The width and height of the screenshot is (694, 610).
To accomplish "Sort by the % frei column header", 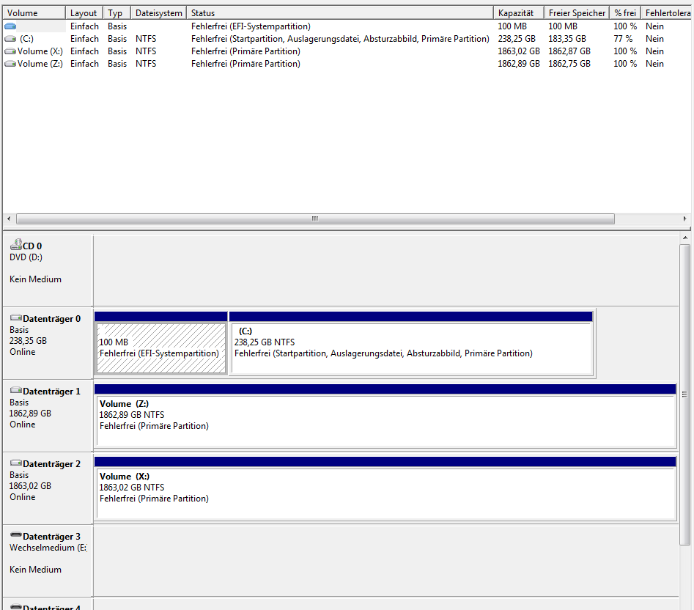I will (x=625, y=13).
